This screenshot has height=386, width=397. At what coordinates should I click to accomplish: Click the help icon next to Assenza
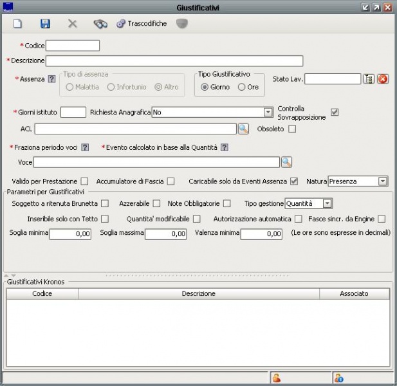(52, 78)
